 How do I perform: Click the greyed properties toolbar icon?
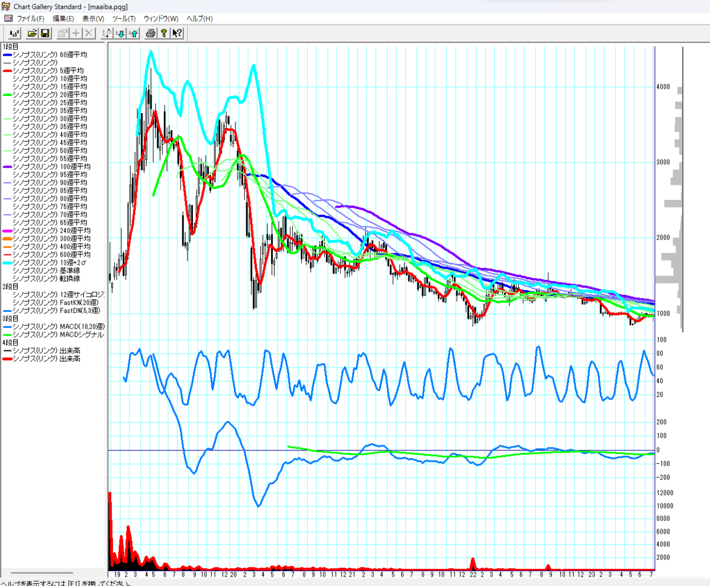point(63,33)
